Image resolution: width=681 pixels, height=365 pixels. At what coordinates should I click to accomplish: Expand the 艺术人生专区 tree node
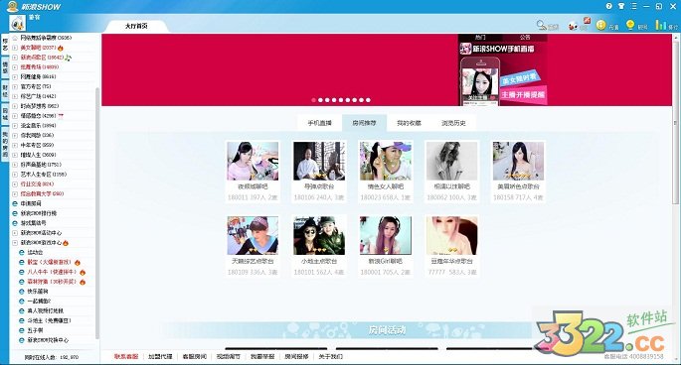point(15,175)
